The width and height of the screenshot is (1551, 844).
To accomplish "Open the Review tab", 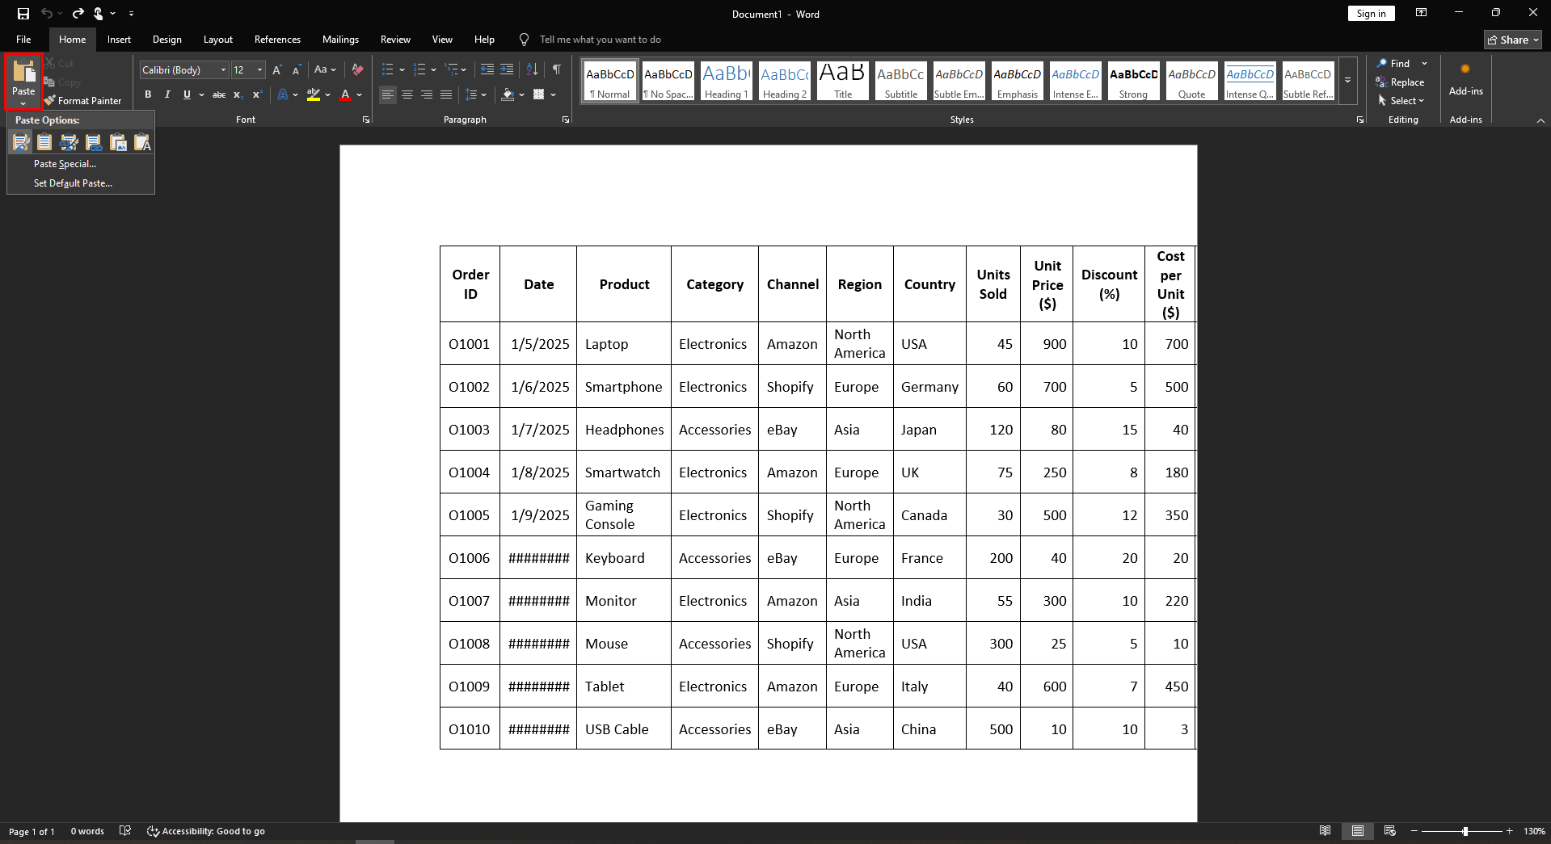I will click(395, 40).
